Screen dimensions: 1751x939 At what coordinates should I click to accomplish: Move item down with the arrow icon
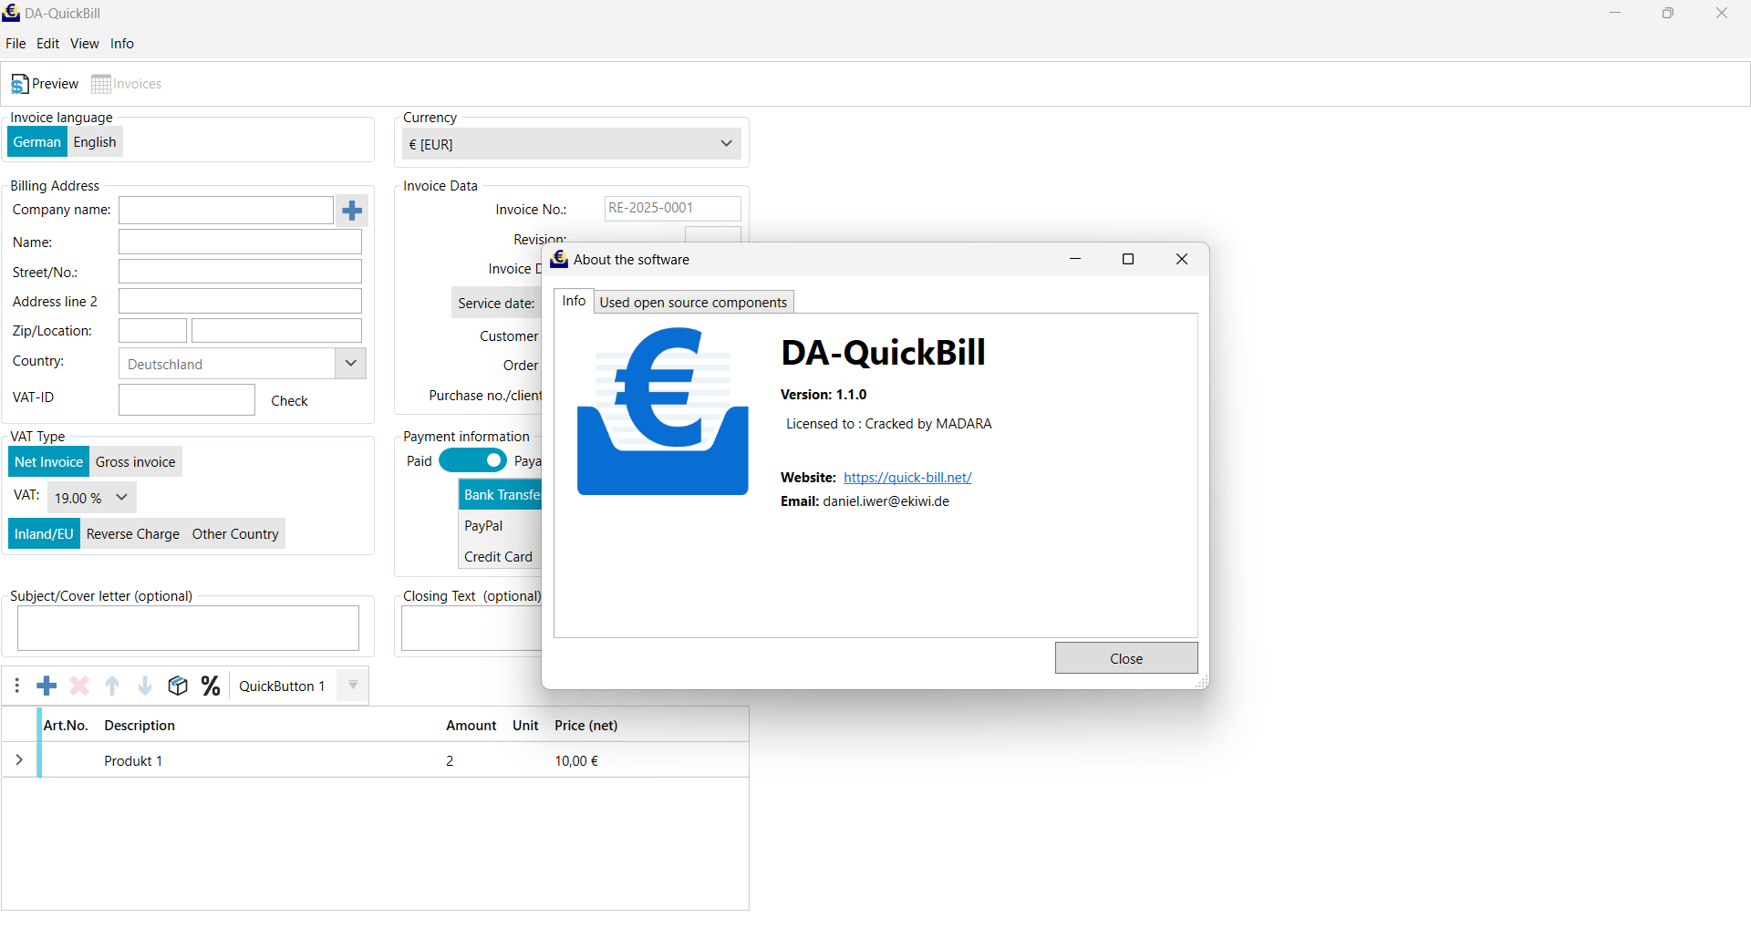pos(145,686)
